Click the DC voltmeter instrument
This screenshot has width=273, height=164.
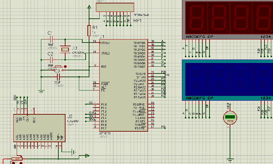pyautogui.click(x=230, y=117)
